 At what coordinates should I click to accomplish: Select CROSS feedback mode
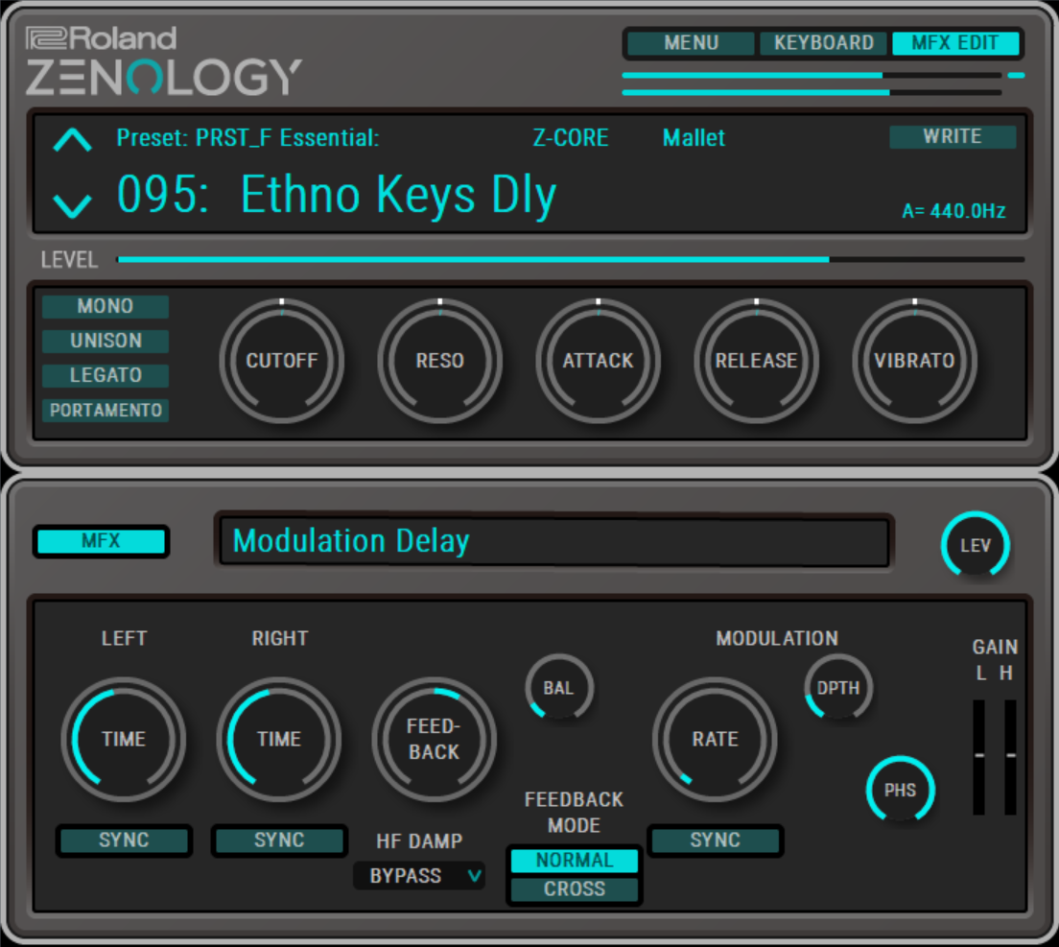pos(574,889)
